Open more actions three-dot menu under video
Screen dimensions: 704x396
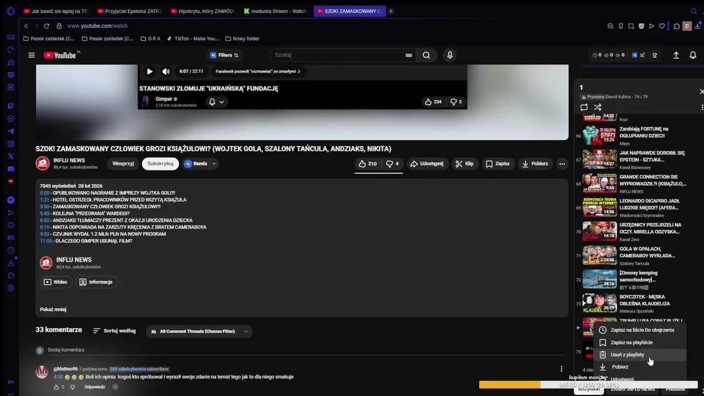562,164
